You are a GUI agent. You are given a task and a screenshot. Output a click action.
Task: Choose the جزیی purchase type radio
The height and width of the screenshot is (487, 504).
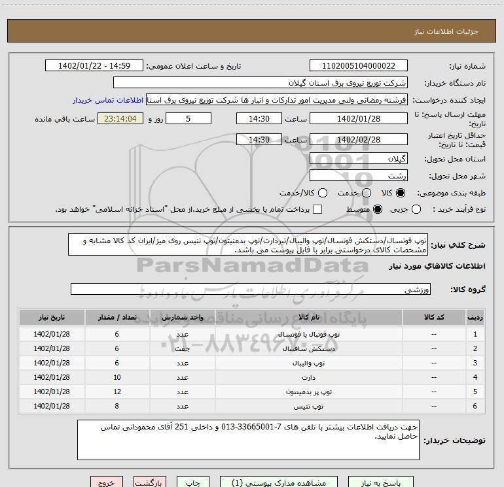click(x=416, y=209)
